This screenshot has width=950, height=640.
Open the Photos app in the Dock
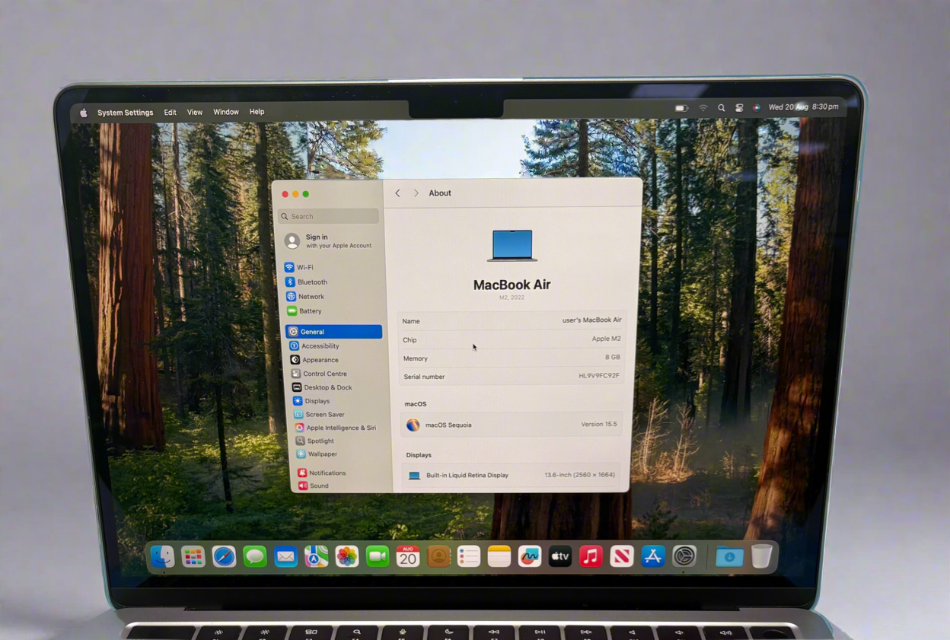pos(347,557)
